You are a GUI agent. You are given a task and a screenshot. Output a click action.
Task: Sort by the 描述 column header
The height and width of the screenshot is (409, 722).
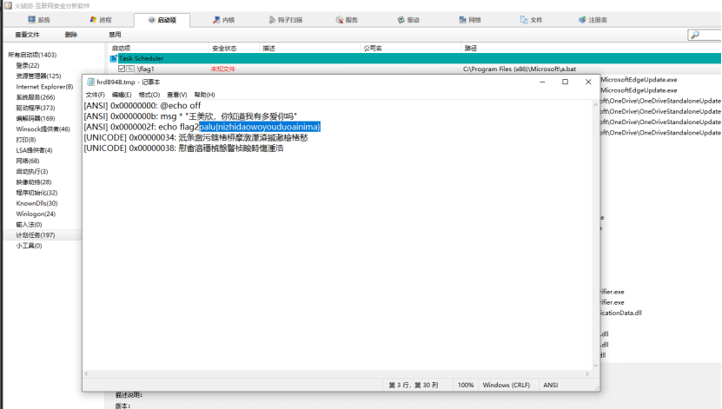(x=309, y=48)
